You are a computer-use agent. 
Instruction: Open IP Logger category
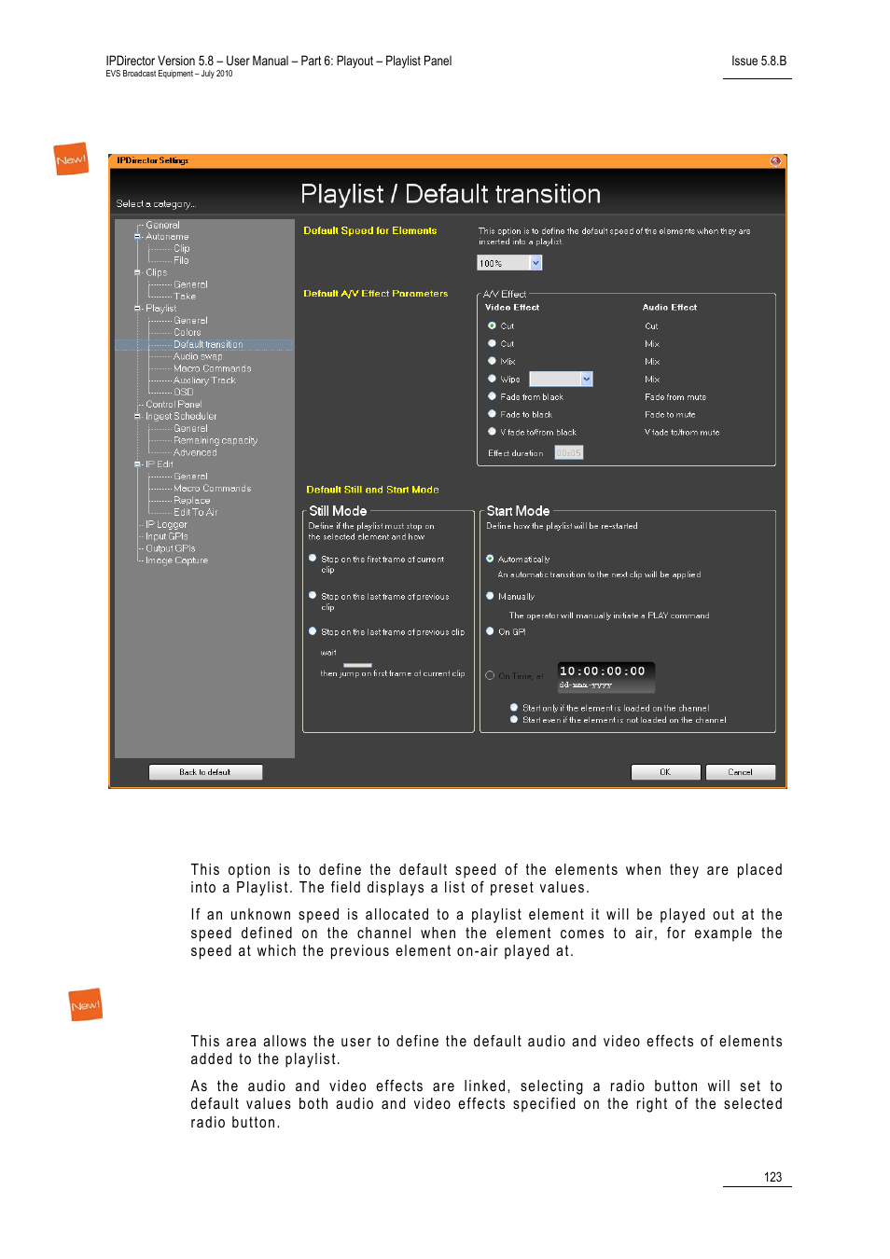166,525
